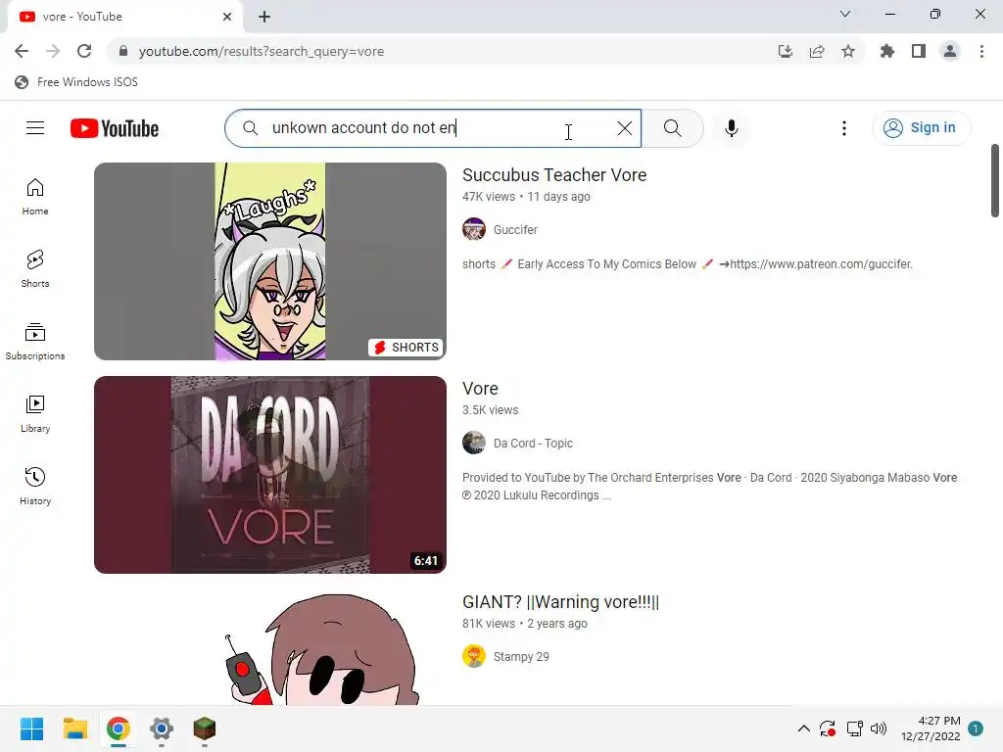Viewport: 1003px width, 752px height.
Task: Open the Extensions puzzle icon
Action: tap(886, 51)
